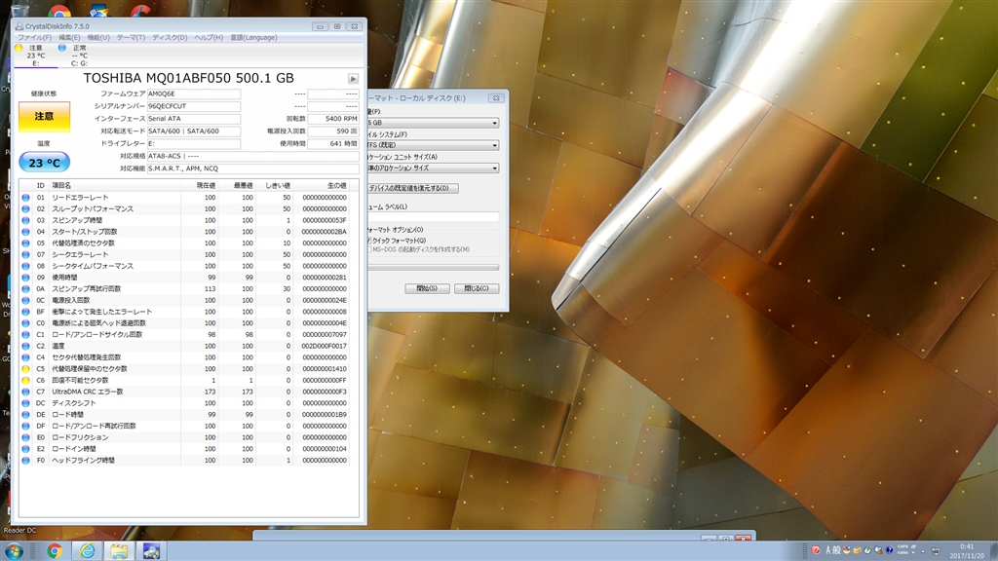The image size is (998, 561).
Task: Open Internet Explorer from the taskbar
Action: [87, 551]
